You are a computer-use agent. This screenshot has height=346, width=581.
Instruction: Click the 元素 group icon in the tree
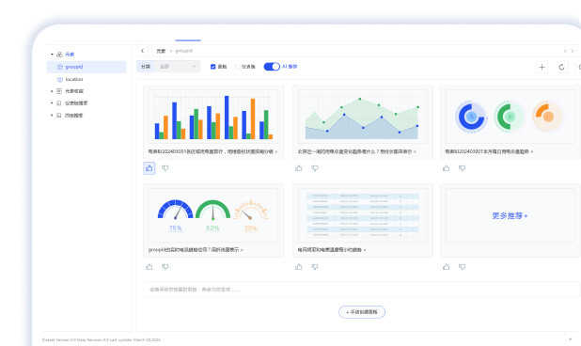coord(59,55)
